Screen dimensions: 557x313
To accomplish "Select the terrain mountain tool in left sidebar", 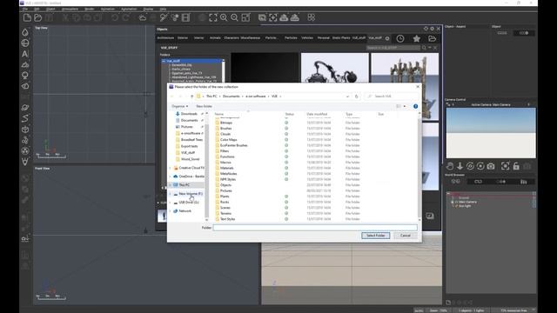I will [x=25, y=64].
